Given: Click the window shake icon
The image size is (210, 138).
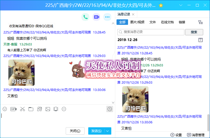Looking at the screenshot, I should click(x=56, y=109).
